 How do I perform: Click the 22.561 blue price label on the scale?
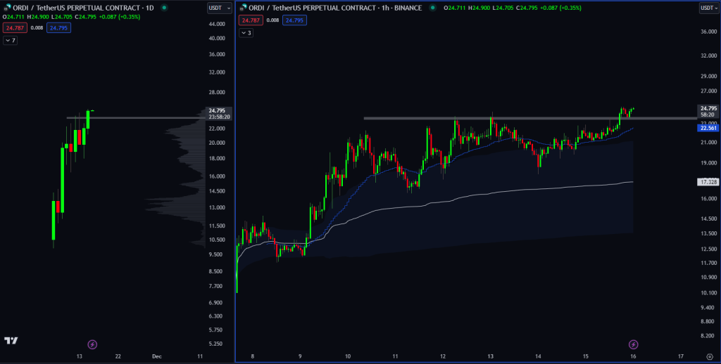pyautogui.click(x=708, y=129)
